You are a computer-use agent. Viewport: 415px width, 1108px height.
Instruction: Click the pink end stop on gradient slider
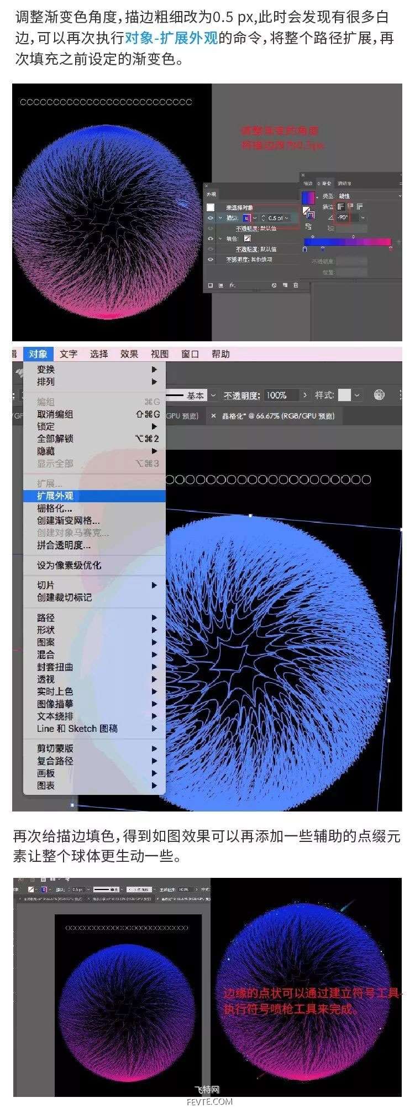tap(391, 249)
